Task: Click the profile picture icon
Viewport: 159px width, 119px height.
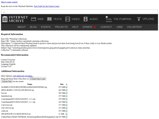Action: [109, 19]
